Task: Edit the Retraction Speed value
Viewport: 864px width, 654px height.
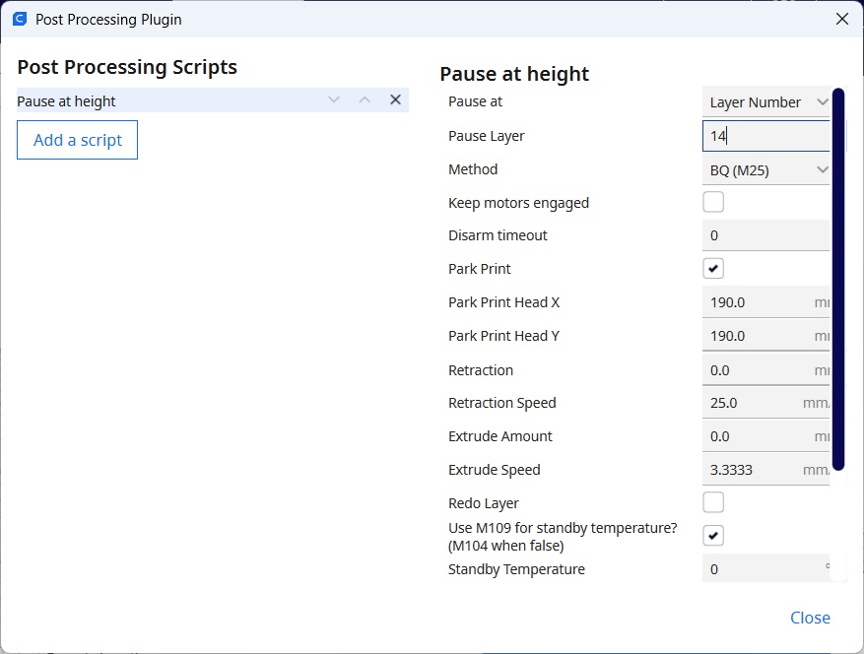Action: pyautogui.click(x=754, y=403)
